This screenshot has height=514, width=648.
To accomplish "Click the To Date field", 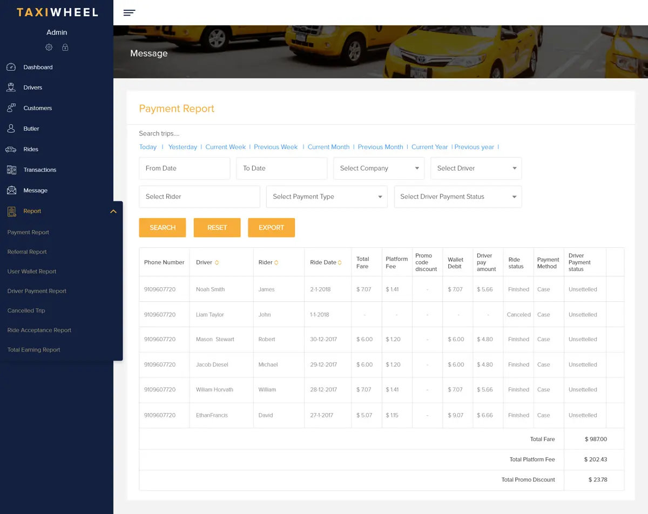I will coord(282,168).
